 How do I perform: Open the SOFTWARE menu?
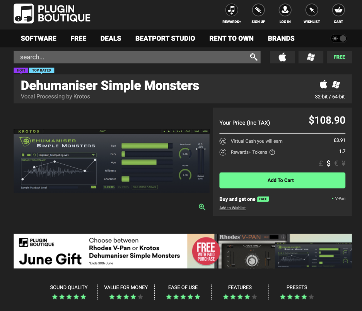(39, 38)
